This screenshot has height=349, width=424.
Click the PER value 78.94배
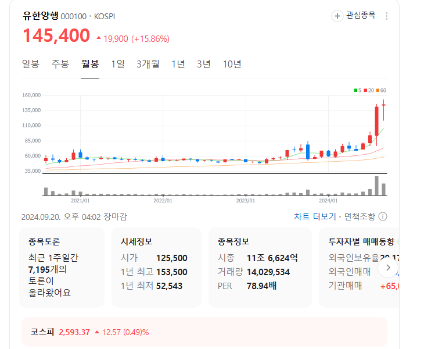coord(261,286)
